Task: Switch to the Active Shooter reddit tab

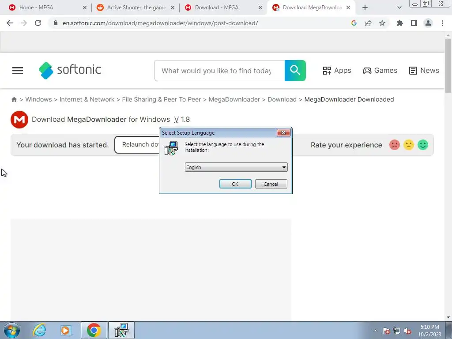Action: (x=136, y=8)
